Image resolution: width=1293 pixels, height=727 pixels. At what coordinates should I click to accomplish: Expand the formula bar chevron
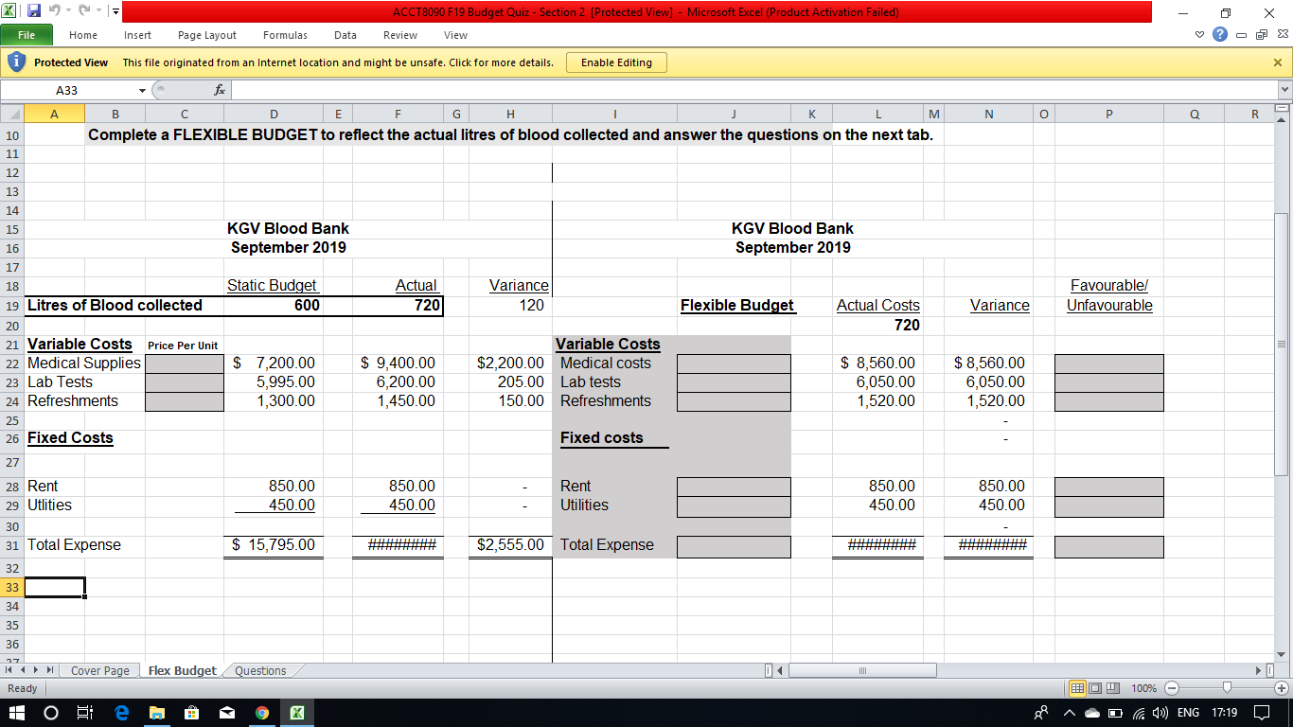1284,90
